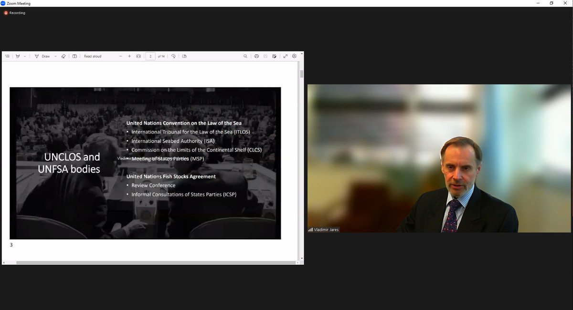
Task: Click slide number 3 below the slide
Action: 11,245
